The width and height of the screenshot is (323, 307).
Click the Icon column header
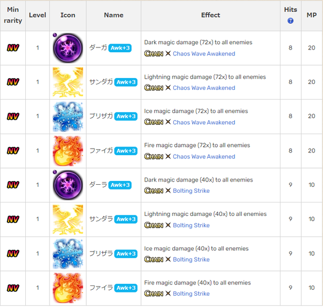click(68, 15)
